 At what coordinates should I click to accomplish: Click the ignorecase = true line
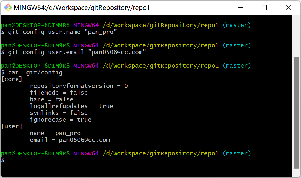tap(60, 120)
